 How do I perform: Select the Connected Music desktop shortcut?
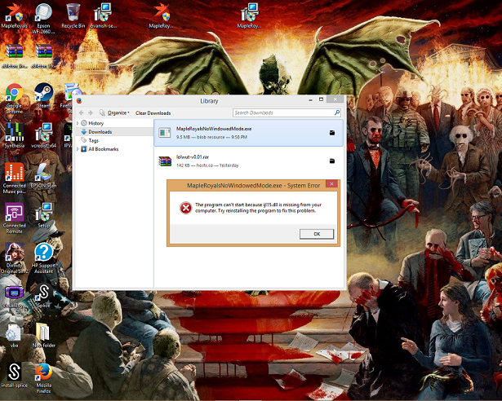point(14,178)
